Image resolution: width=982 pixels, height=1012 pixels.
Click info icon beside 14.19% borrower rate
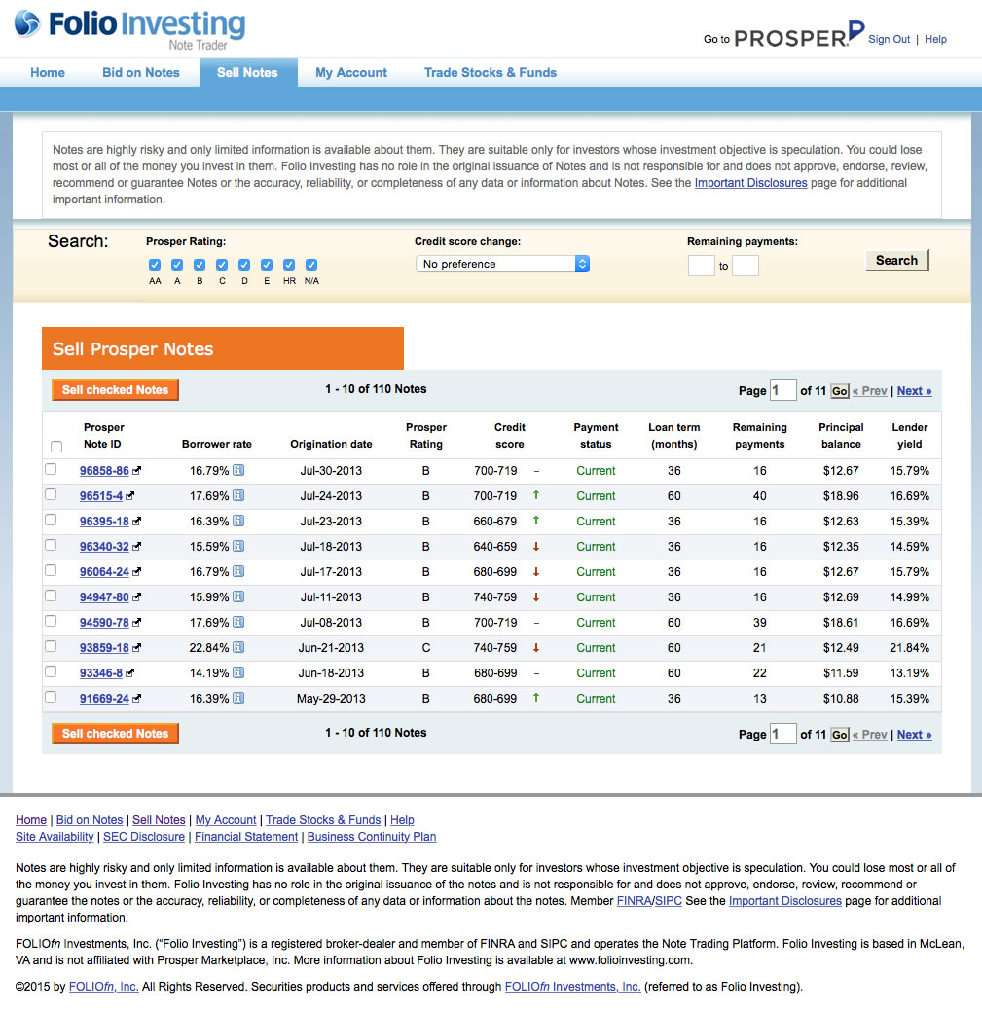coord(238,672)
